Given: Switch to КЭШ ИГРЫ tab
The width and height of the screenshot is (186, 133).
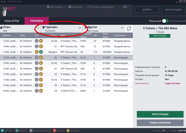Looking at the screenshot, I should tap(12, 21).
